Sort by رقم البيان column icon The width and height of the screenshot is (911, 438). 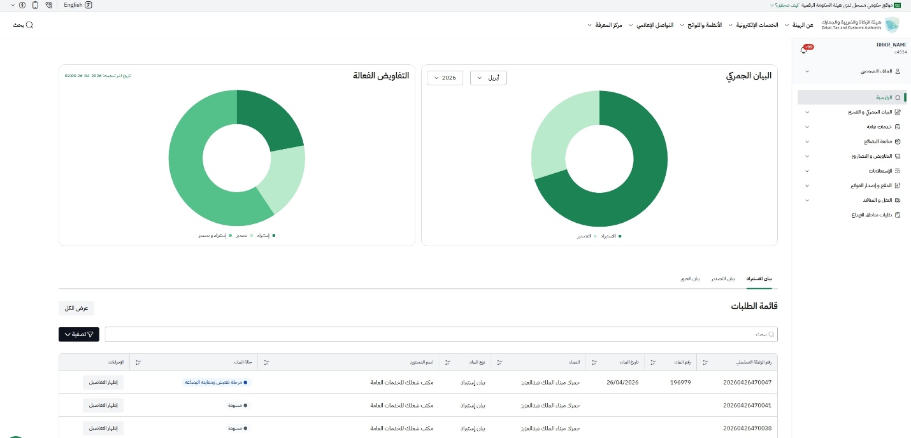tap(653, 363)
